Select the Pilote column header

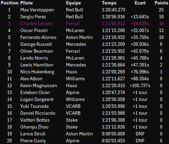(26, 3)
